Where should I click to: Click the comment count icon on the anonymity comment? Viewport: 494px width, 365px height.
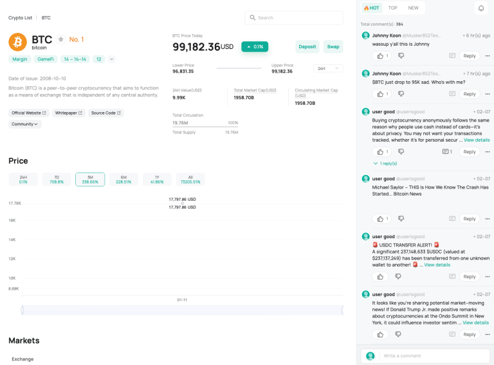[x=446, y=152]
